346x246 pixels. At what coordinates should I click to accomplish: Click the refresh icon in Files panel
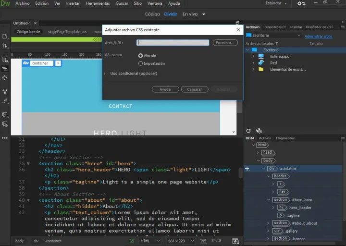click(248, 131)
